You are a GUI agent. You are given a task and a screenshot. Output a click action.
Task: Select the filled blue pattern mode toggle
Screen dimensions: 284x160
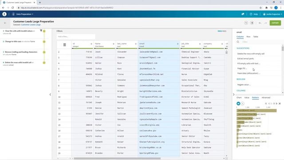(x=238, y=104)
